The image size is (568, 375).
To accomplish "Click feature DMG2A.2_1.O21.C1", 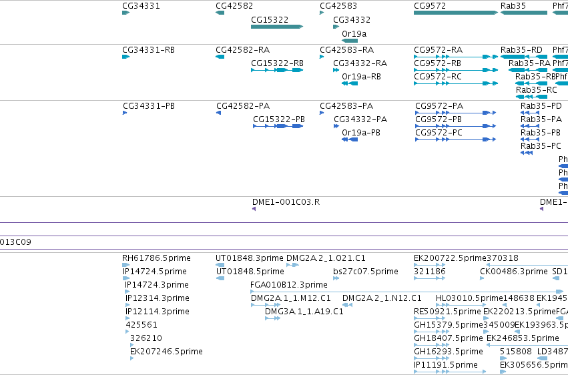I will (326, 258).
